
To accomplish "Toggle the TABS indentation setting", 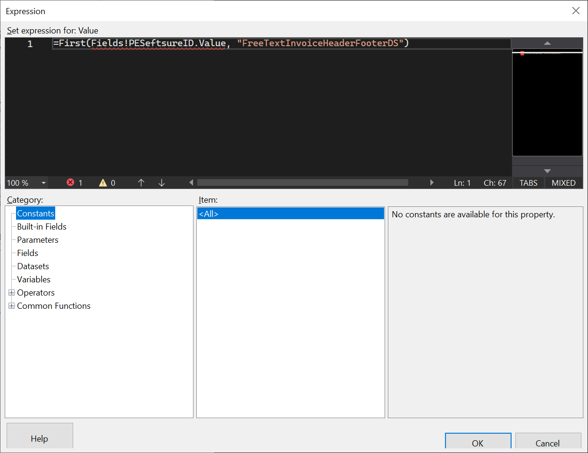I will 529,183.
